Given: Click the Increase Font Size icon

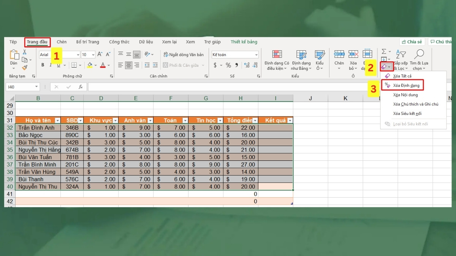Looking at the screenshot, I should click(100, 55).
